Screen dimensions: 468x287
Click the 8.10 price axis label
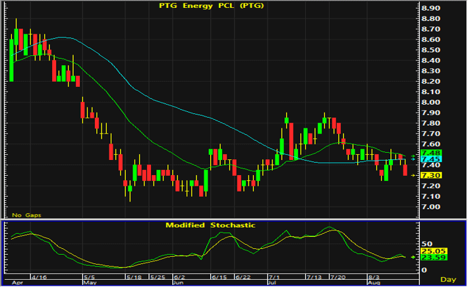pos(430,91)
